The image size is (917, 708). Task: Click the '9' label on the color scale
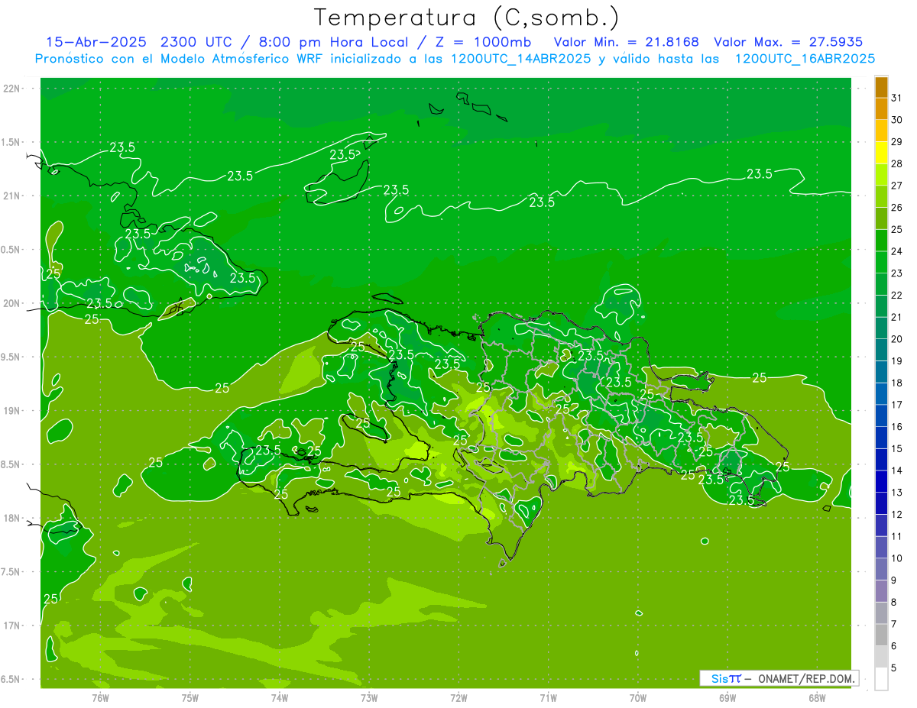[894, 580]
